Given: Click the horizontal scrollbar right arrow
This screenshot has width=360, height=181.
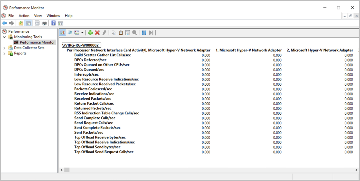Looking at the screenshot, I should [356, 170].
